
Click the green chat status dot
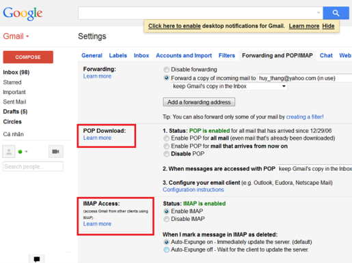tap(20, 151)
